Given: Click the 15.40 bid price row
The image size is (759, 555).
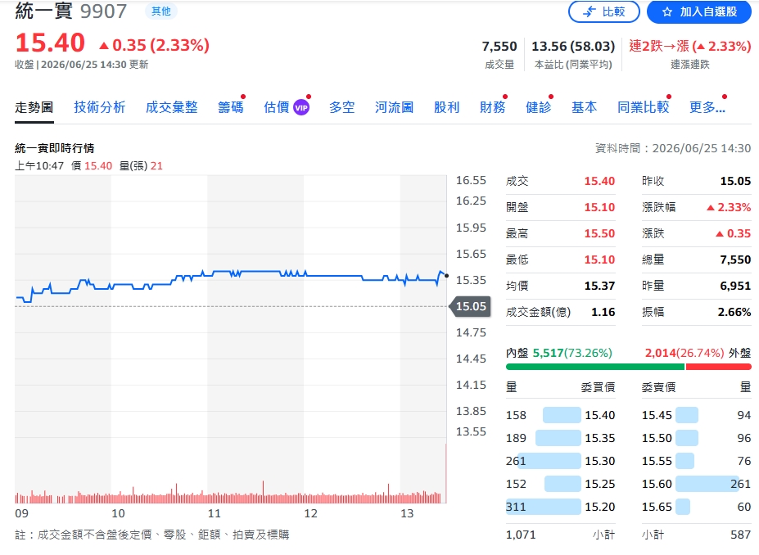Looking at the screenshot, I should tap(561, 415).
